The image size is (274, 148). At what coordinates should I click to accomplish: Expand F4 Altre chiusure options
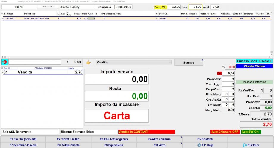tap(159, 139)
